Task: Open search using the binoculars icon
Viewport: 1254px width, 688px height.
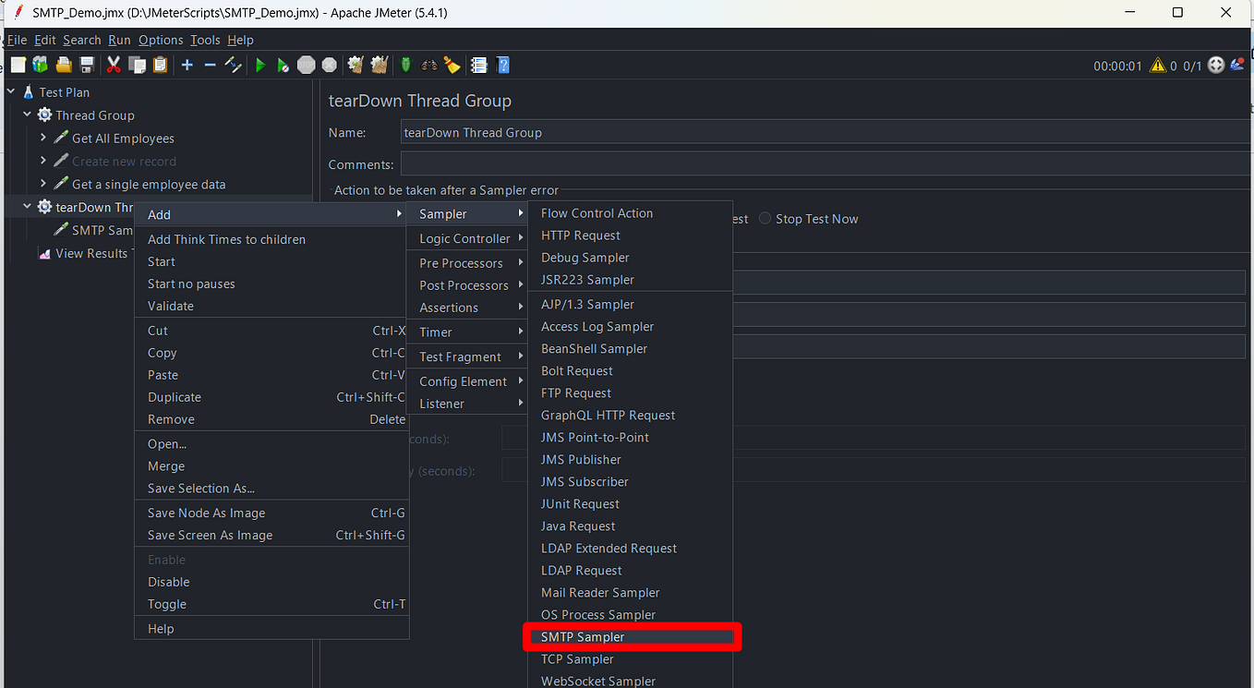Action: pos(428,65)
